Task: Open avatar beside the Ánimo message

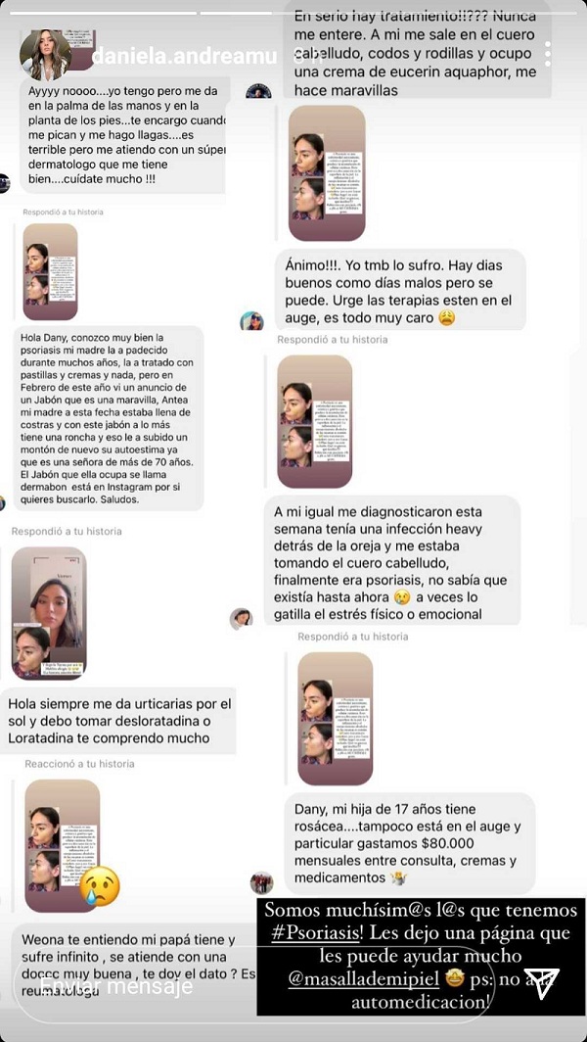Action: pos(251,321)
